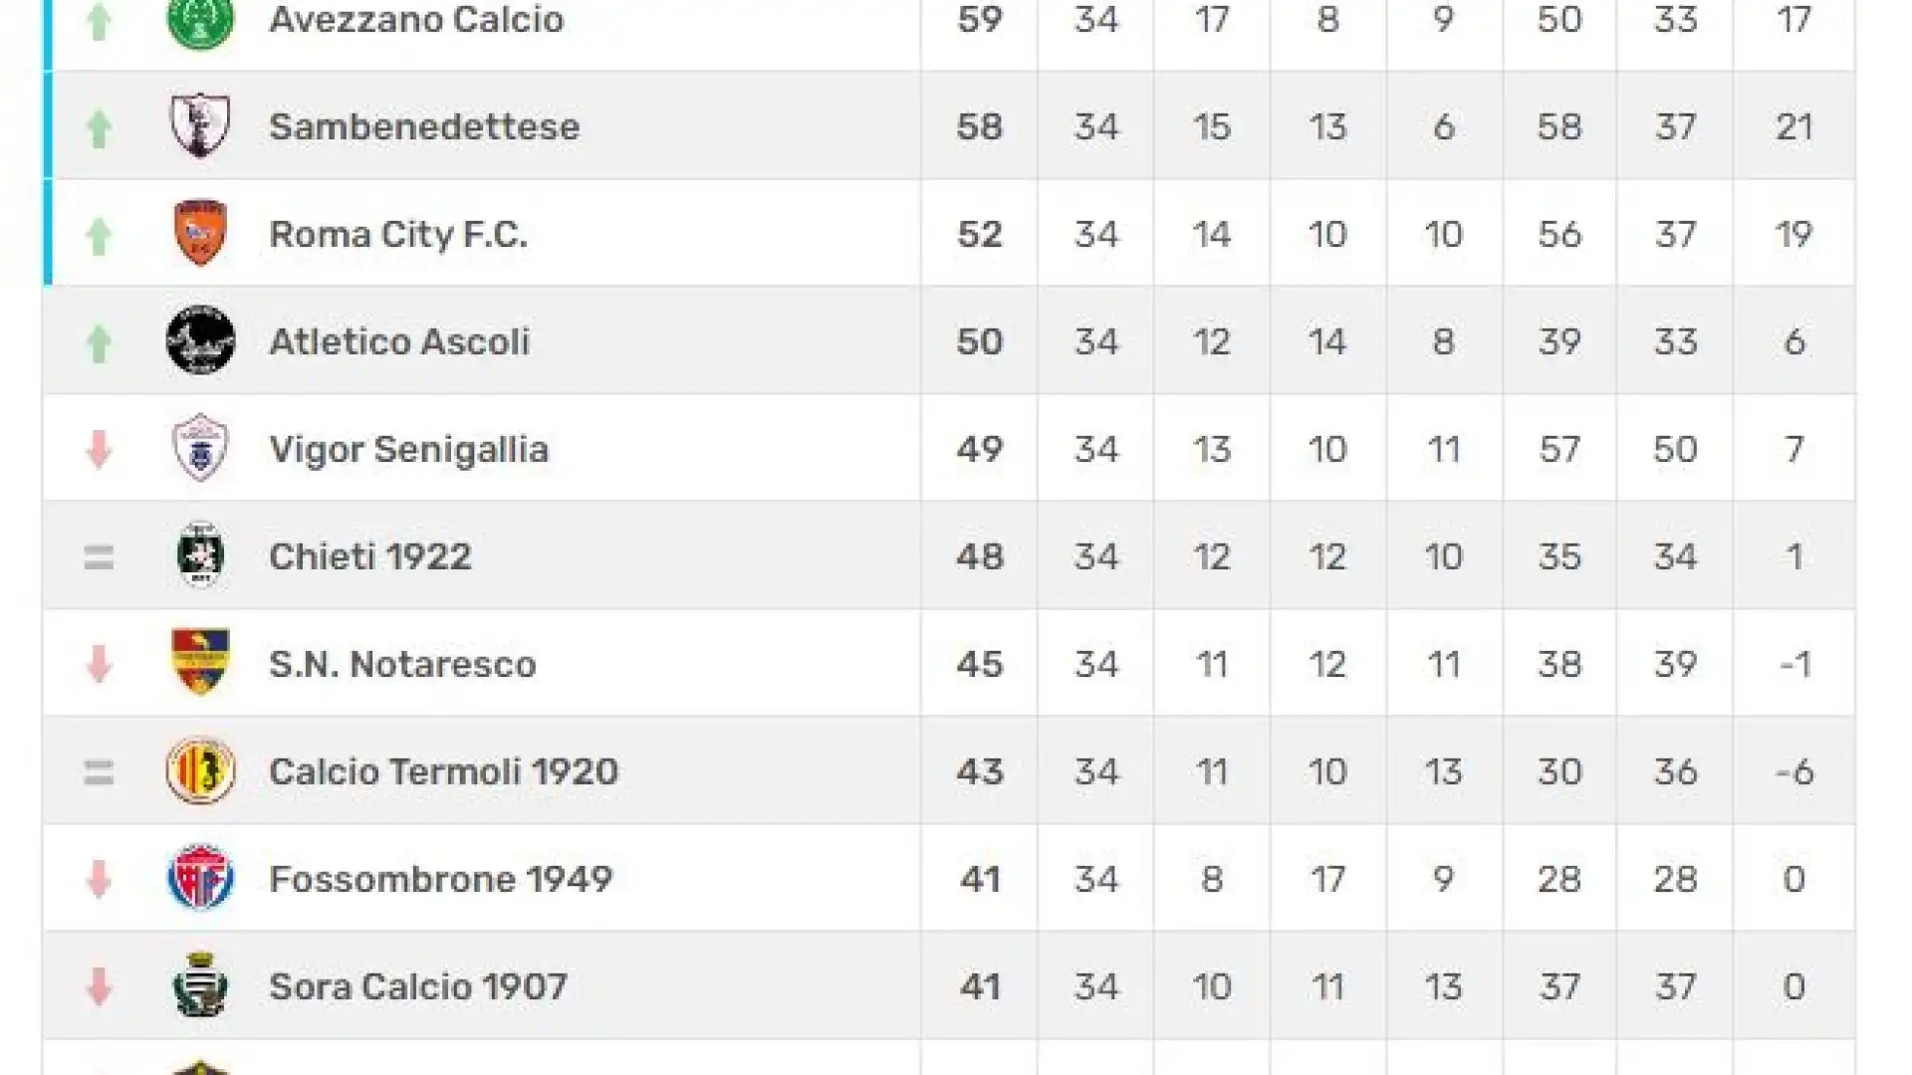1912x1075 pixels.
Task: Click the equals sign beside Chieti 1922
Action: [98, 556]
